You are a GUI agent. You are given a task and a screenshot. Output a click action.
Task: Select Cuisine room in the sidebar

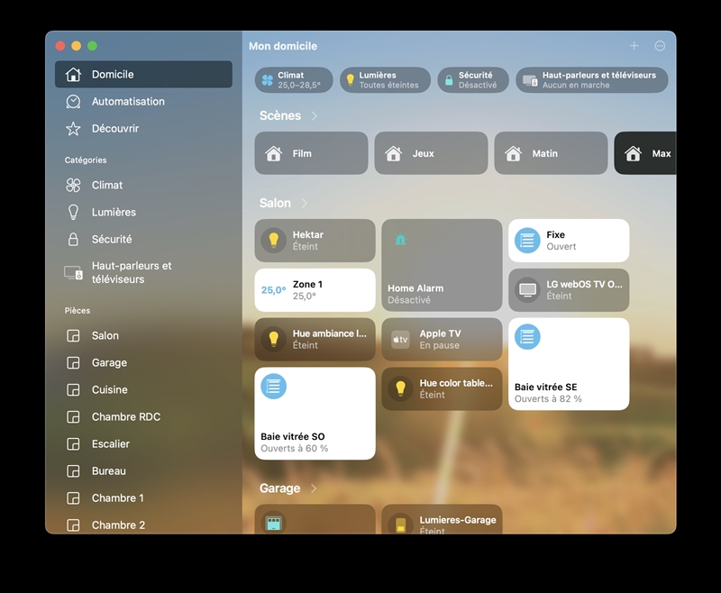(109, 390)
